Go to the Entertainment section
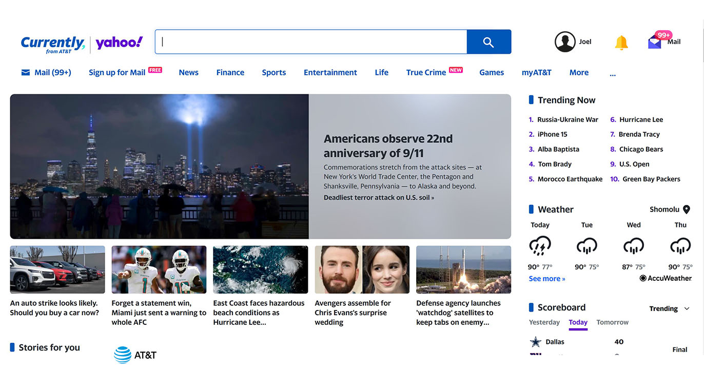The height and width of the screenshot is (374, 704). [x=330, y=73]
